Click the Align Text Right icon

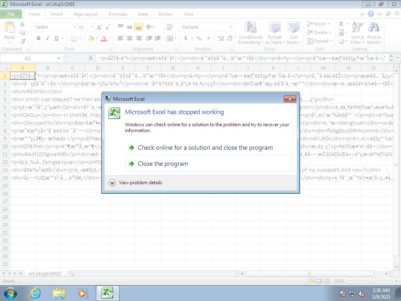click(139, 38)
